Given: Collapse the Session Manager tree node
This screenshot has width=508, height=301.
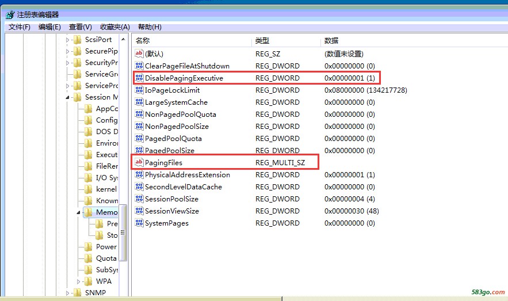Looking at the screenshot, I should [x=68, y=97].
